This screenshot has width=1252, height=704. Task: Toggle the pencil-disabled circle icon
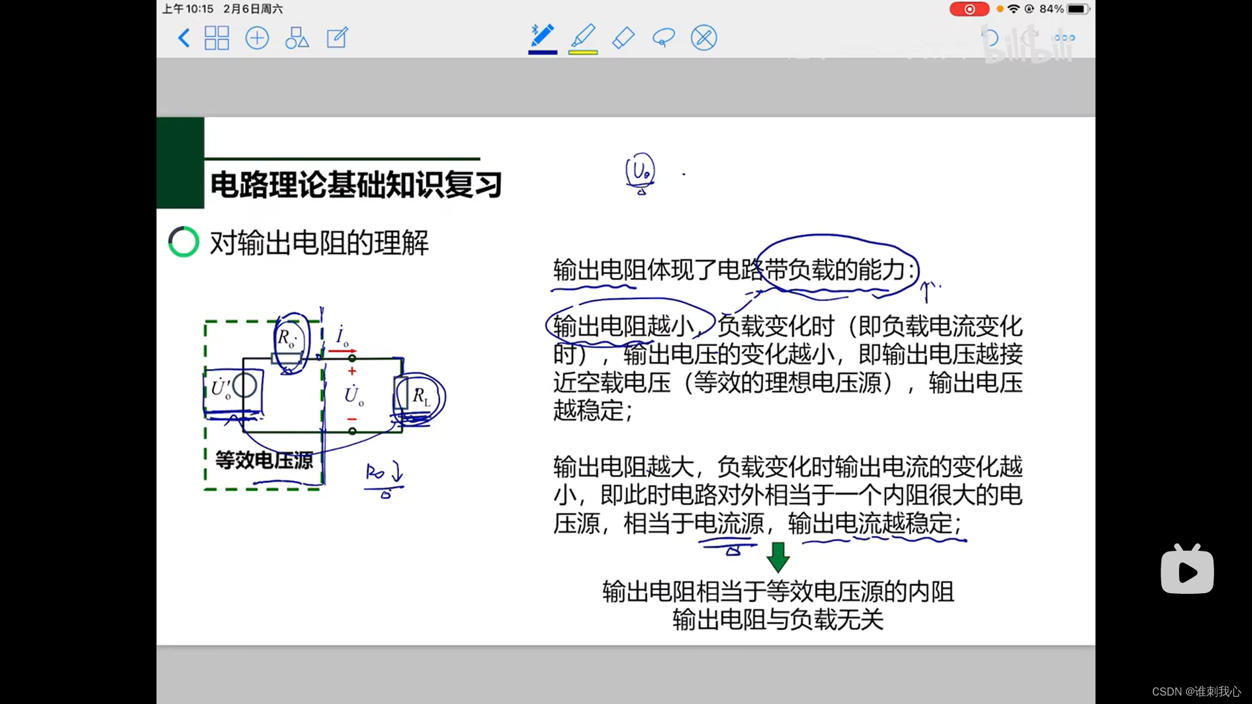tap(704, 38)
